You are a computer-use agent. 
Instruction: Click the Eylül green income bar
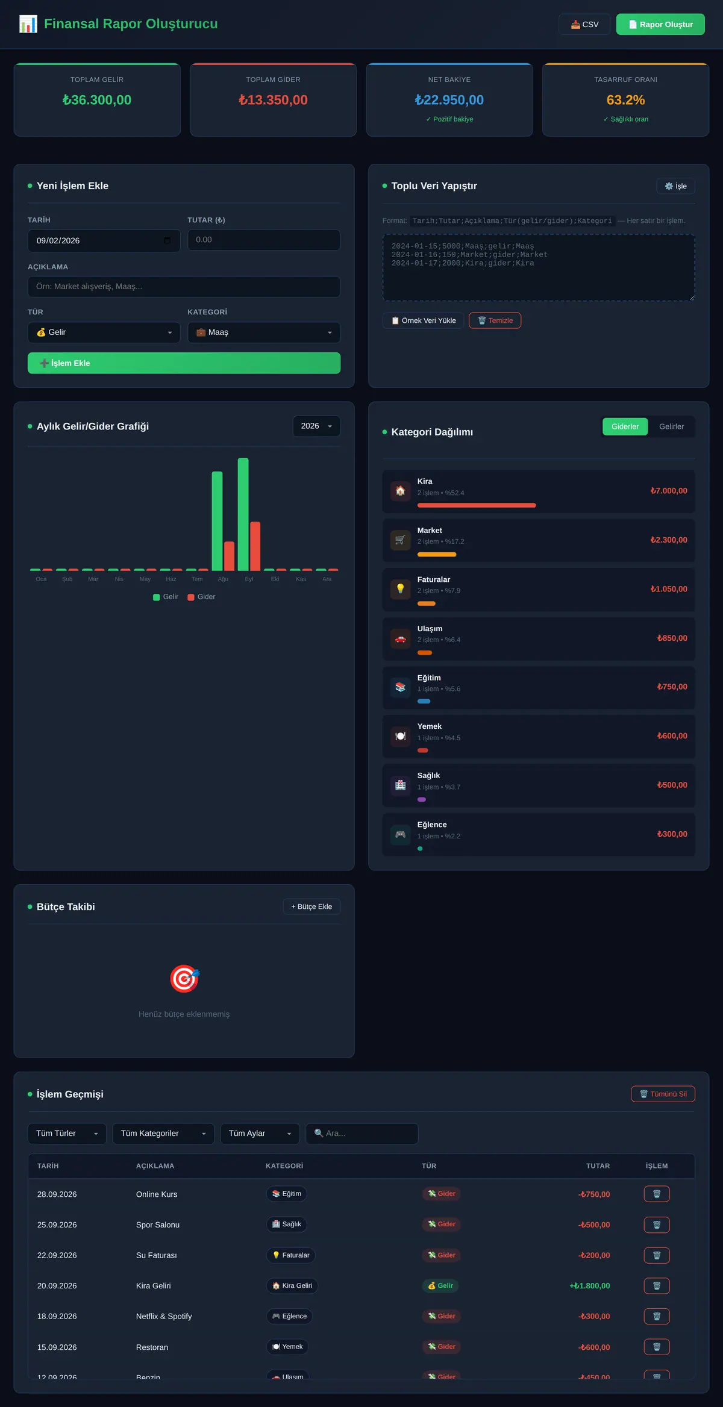click(243, 514)
